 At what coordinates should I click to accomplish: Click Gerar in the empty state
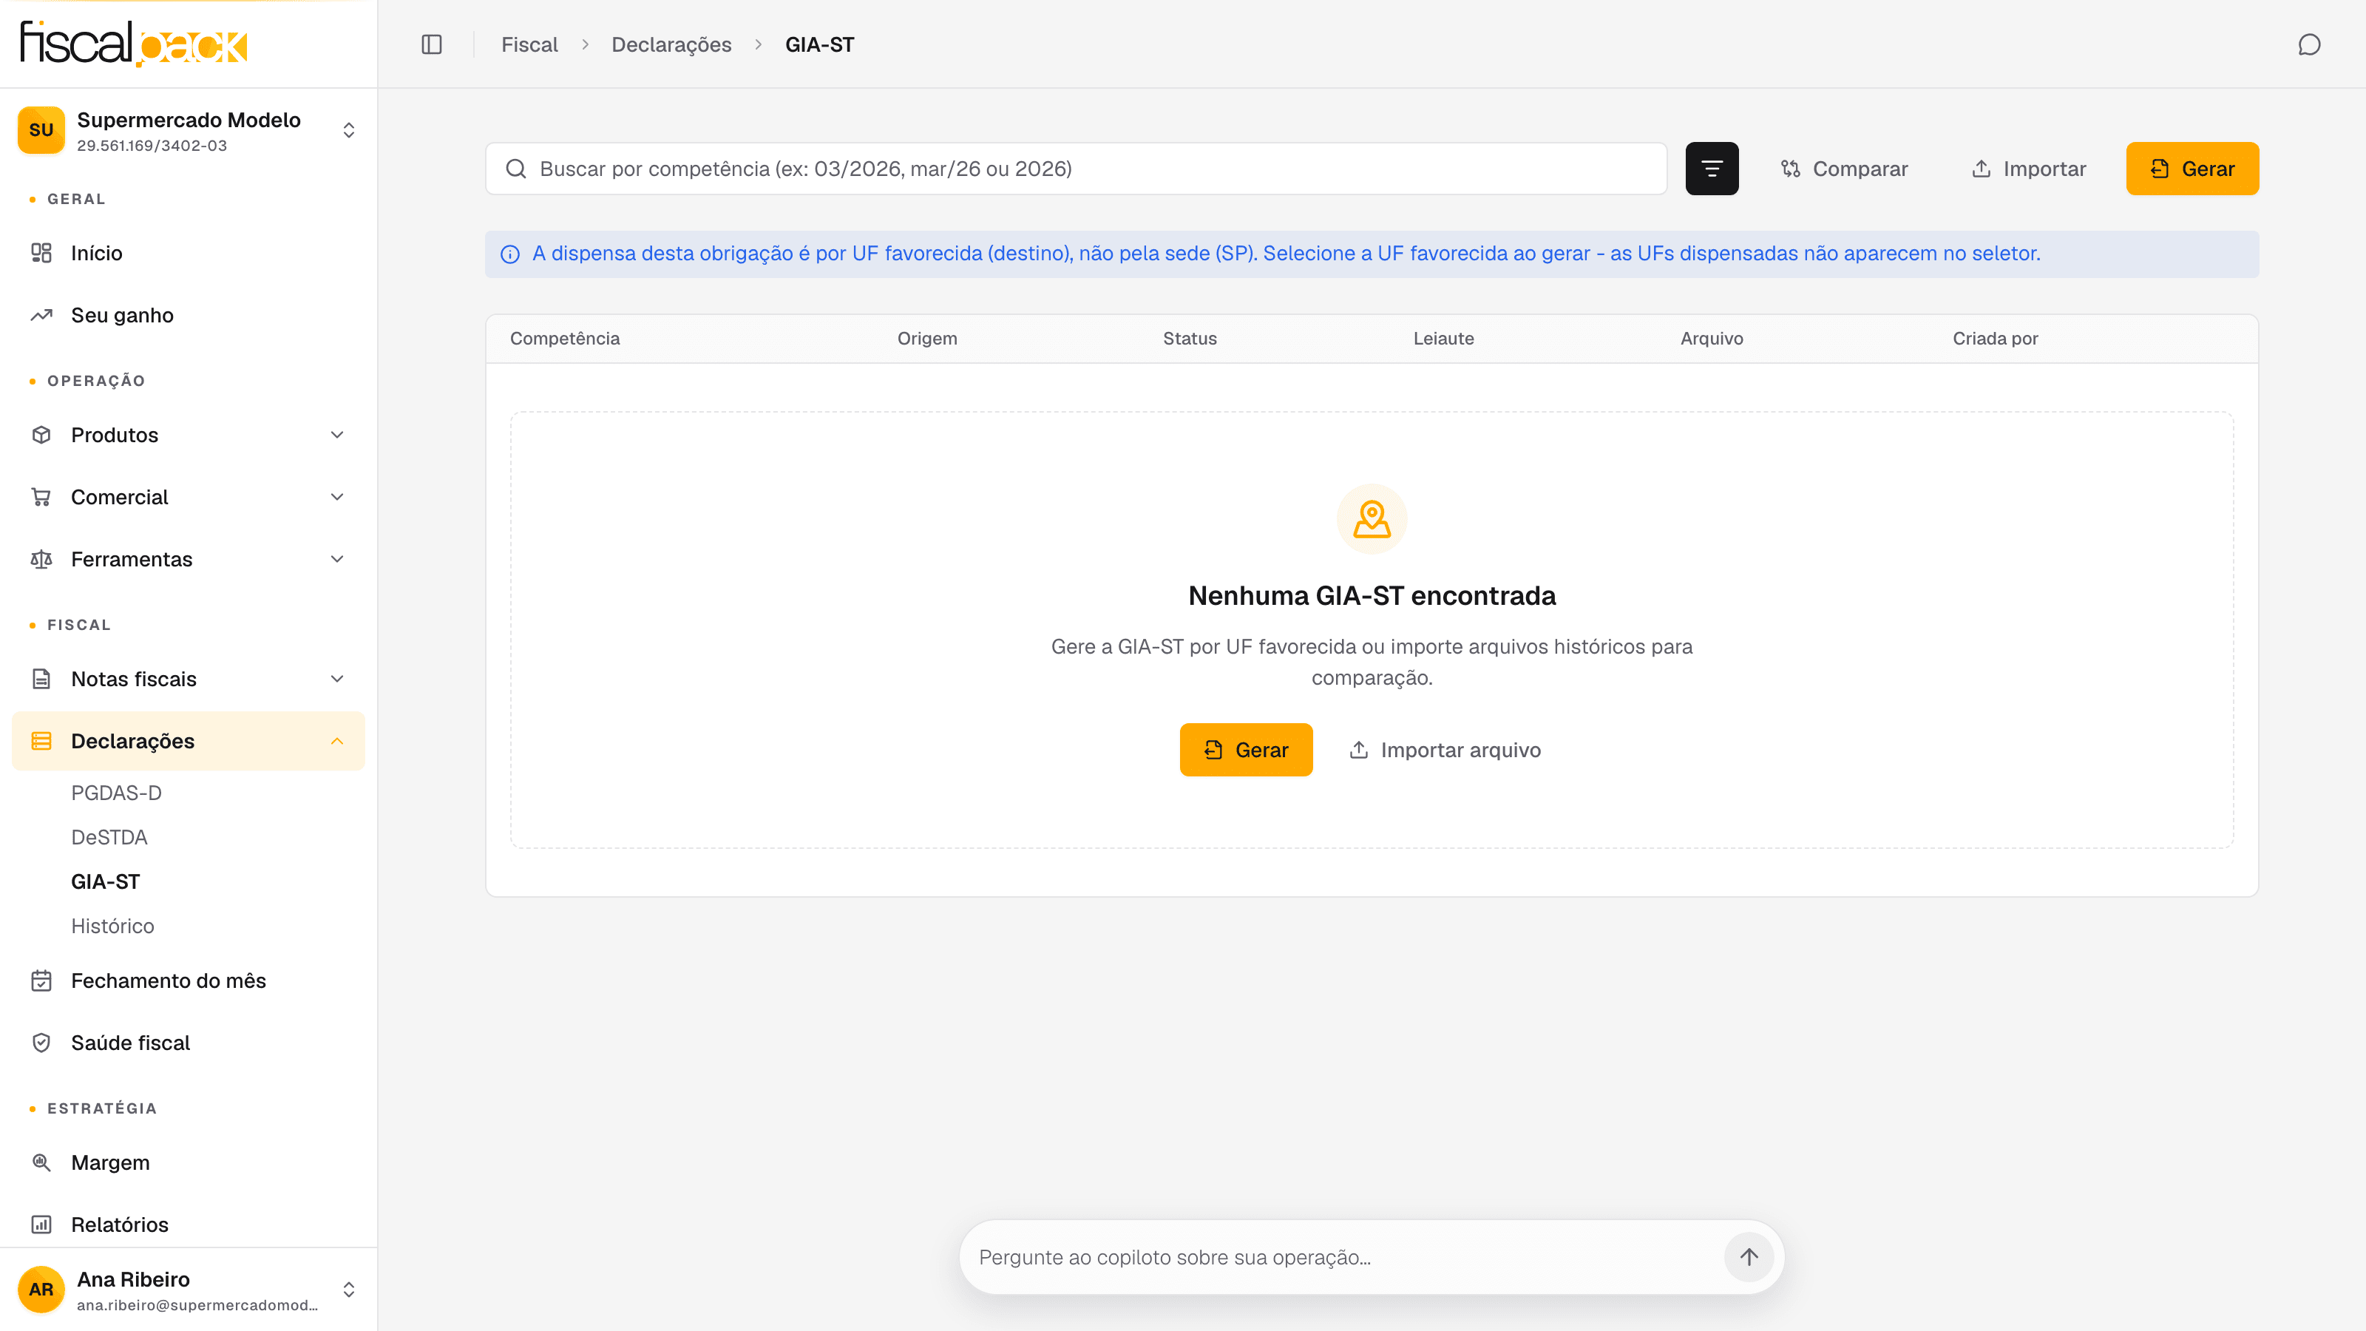click(x=1247, y=750)
